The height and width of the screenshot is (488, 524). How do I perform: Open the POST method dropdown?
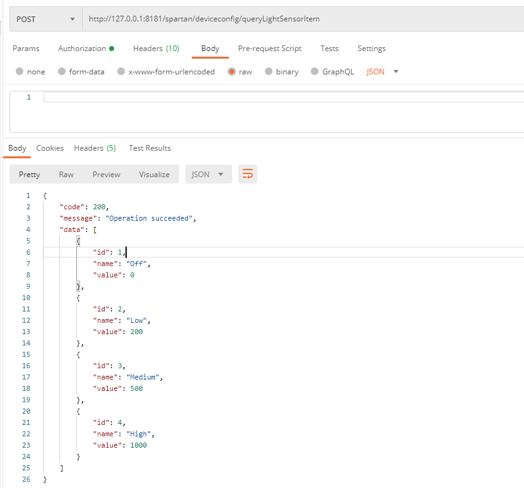coord(45,19)
